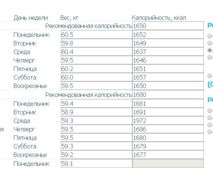Edit Sunday weight field showing 59.2

coord(96,155)
